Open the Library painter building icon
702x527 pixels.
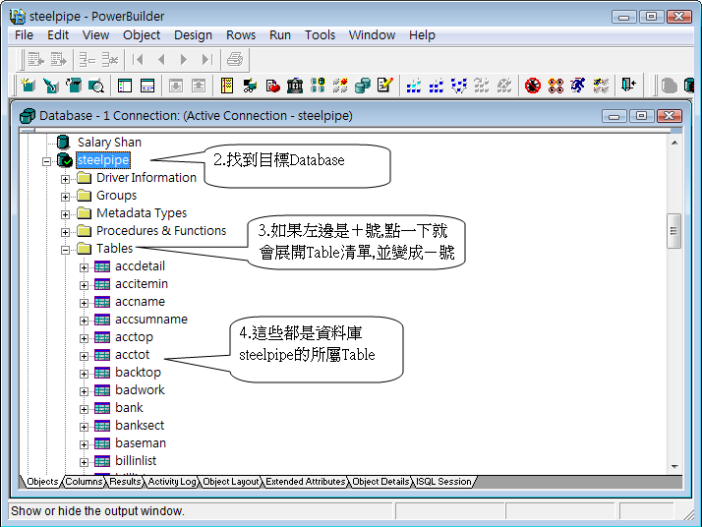click(x=295, y=86)
